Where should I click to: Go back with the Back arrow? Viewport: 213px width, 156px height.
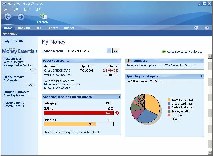[8, 17]
